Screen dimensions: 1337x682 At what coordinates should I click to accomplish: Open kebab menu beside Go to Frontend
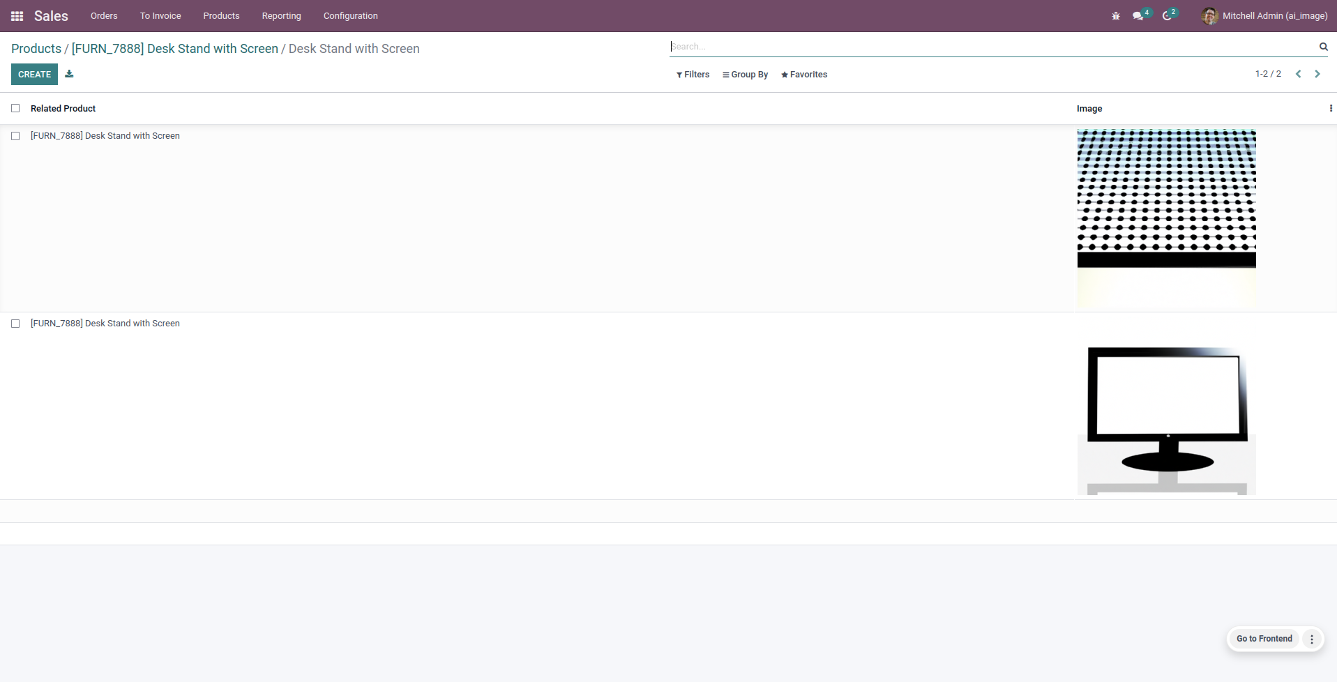coord(1312,639)
